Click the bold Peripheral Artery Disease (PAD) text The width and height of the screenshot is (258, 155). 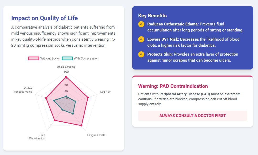coord(185,94)
